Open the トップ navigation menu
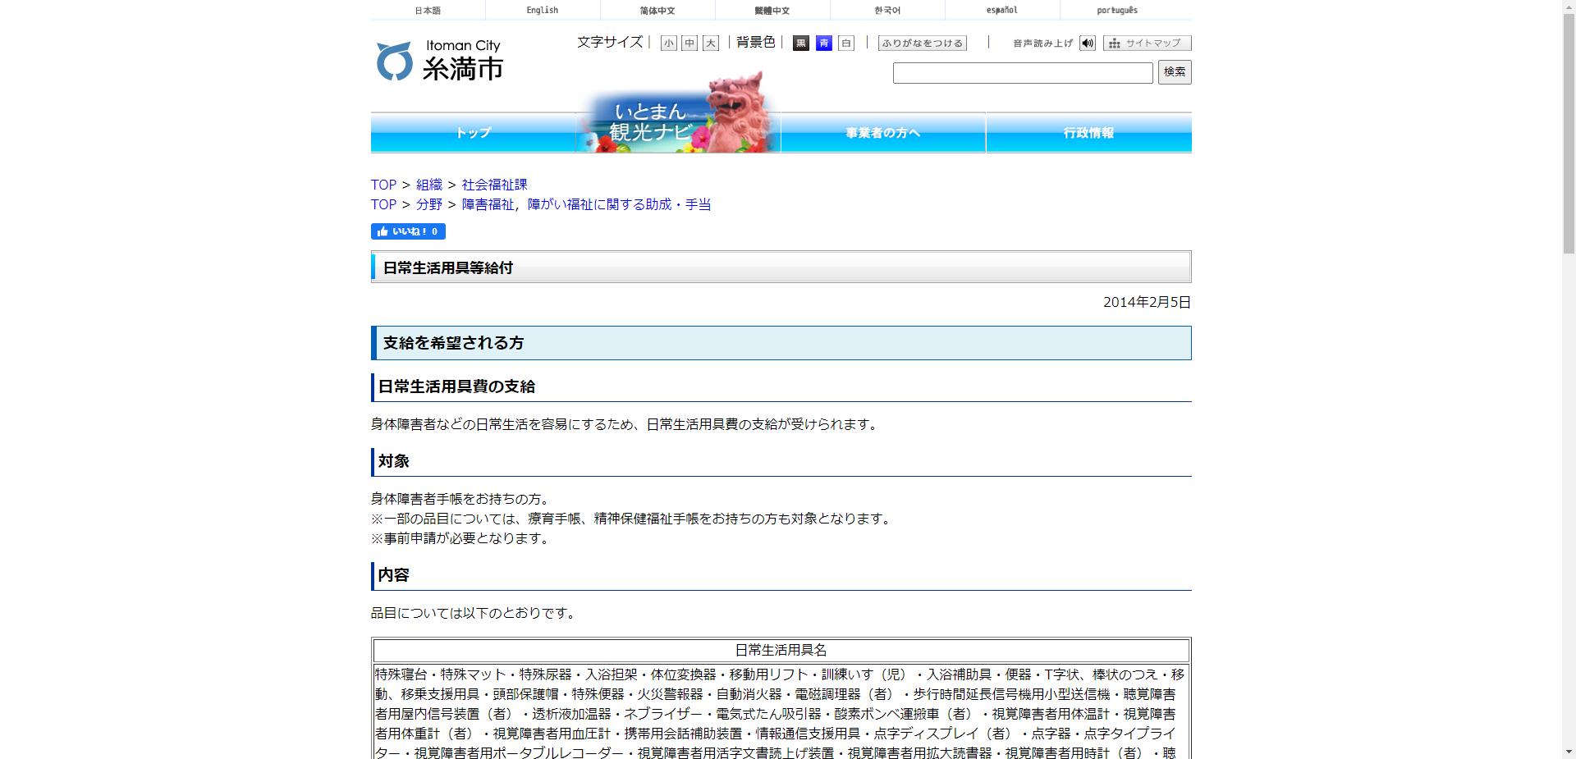 click(473, 132)
